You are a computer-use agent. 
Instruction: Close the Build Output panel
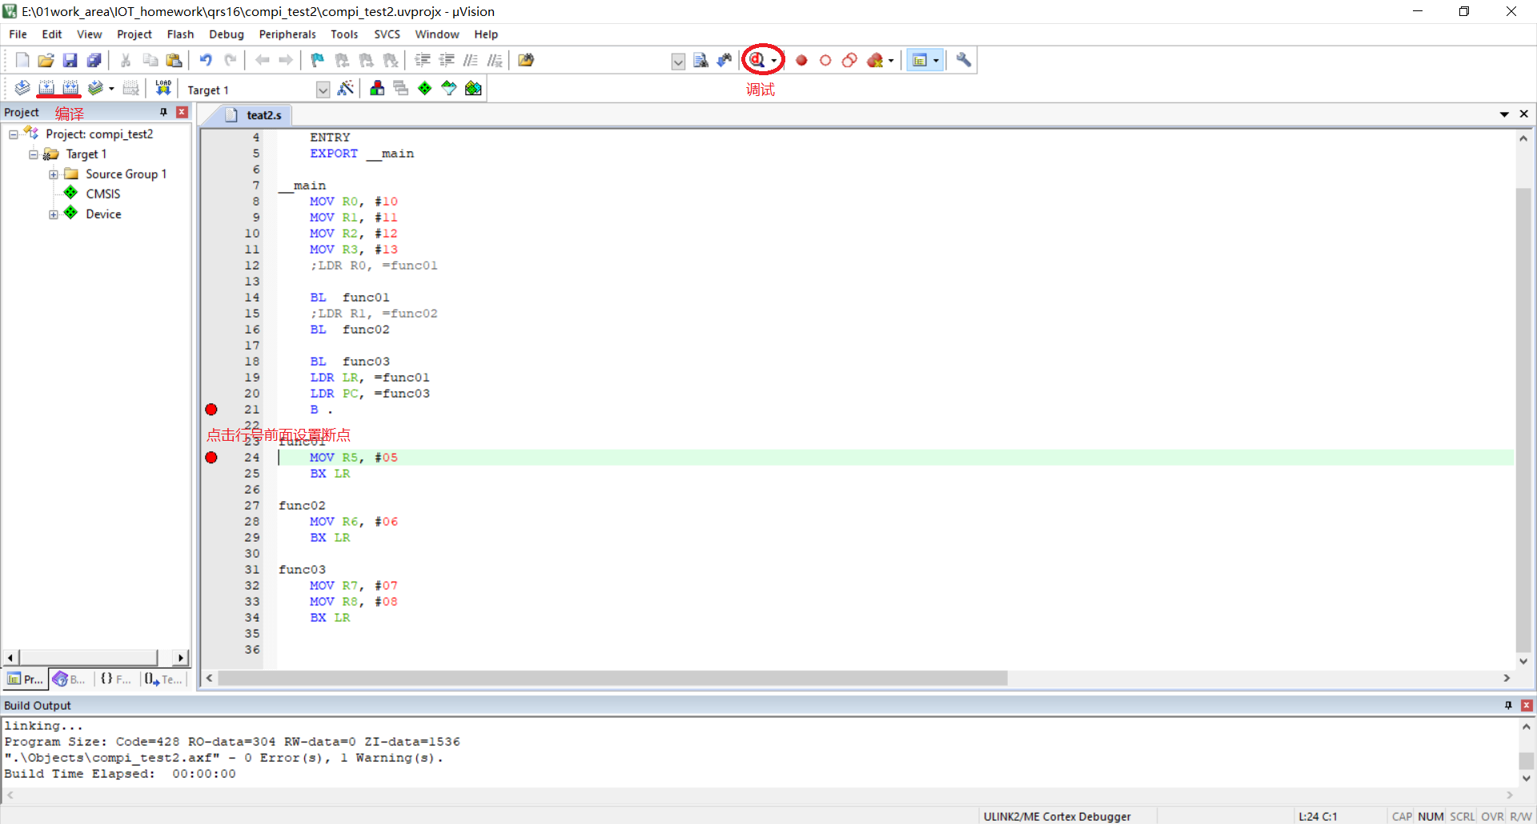point(1527,706)
